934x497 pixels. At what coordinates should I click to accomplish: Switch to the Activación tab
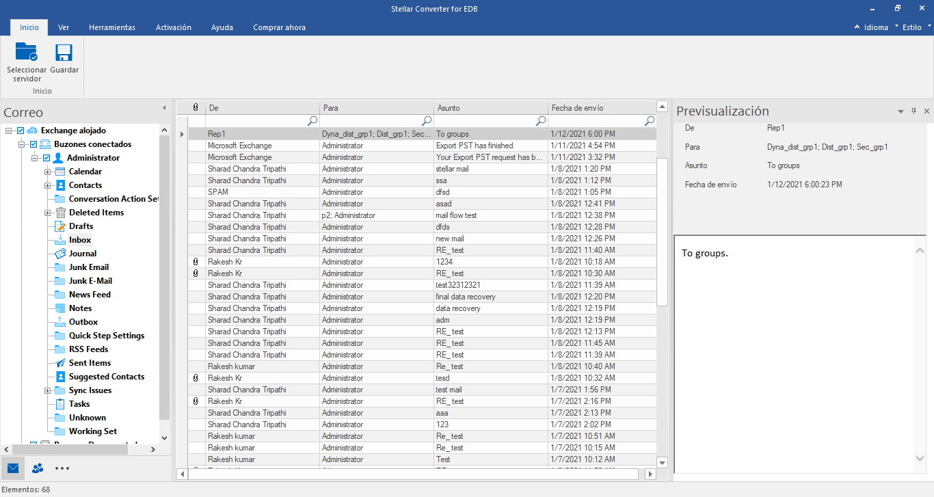click(x=174, y=27)
